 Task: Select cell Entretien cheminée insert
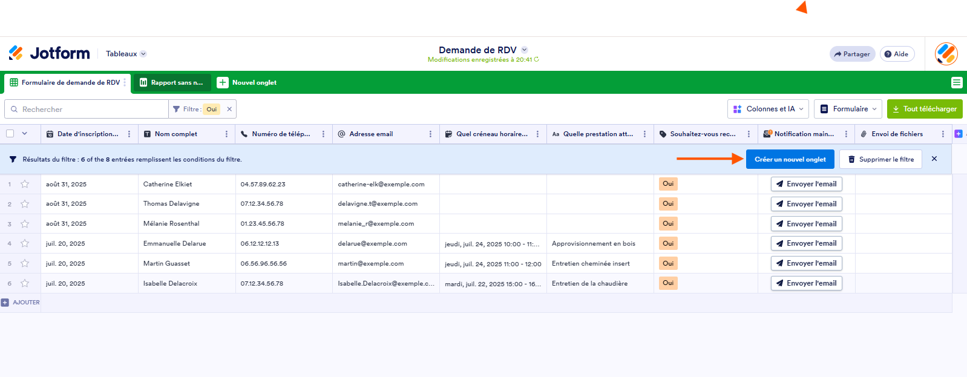tap(600, 263)
